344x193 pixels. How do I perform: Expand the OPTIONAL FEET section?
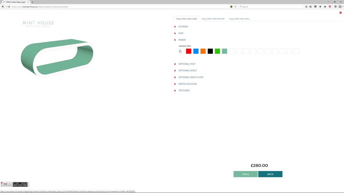187,64
